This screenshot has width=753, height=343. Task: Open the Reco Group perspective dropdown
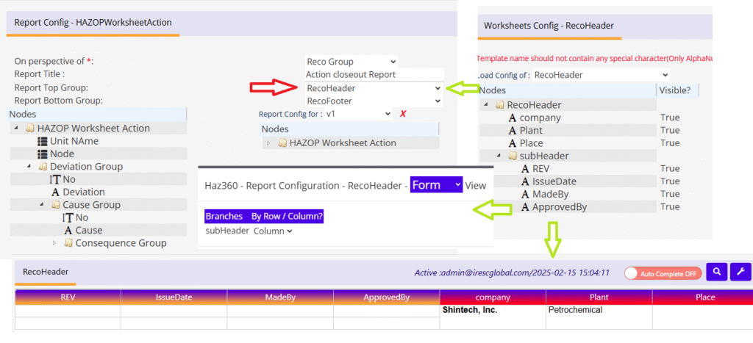(351, 62)
